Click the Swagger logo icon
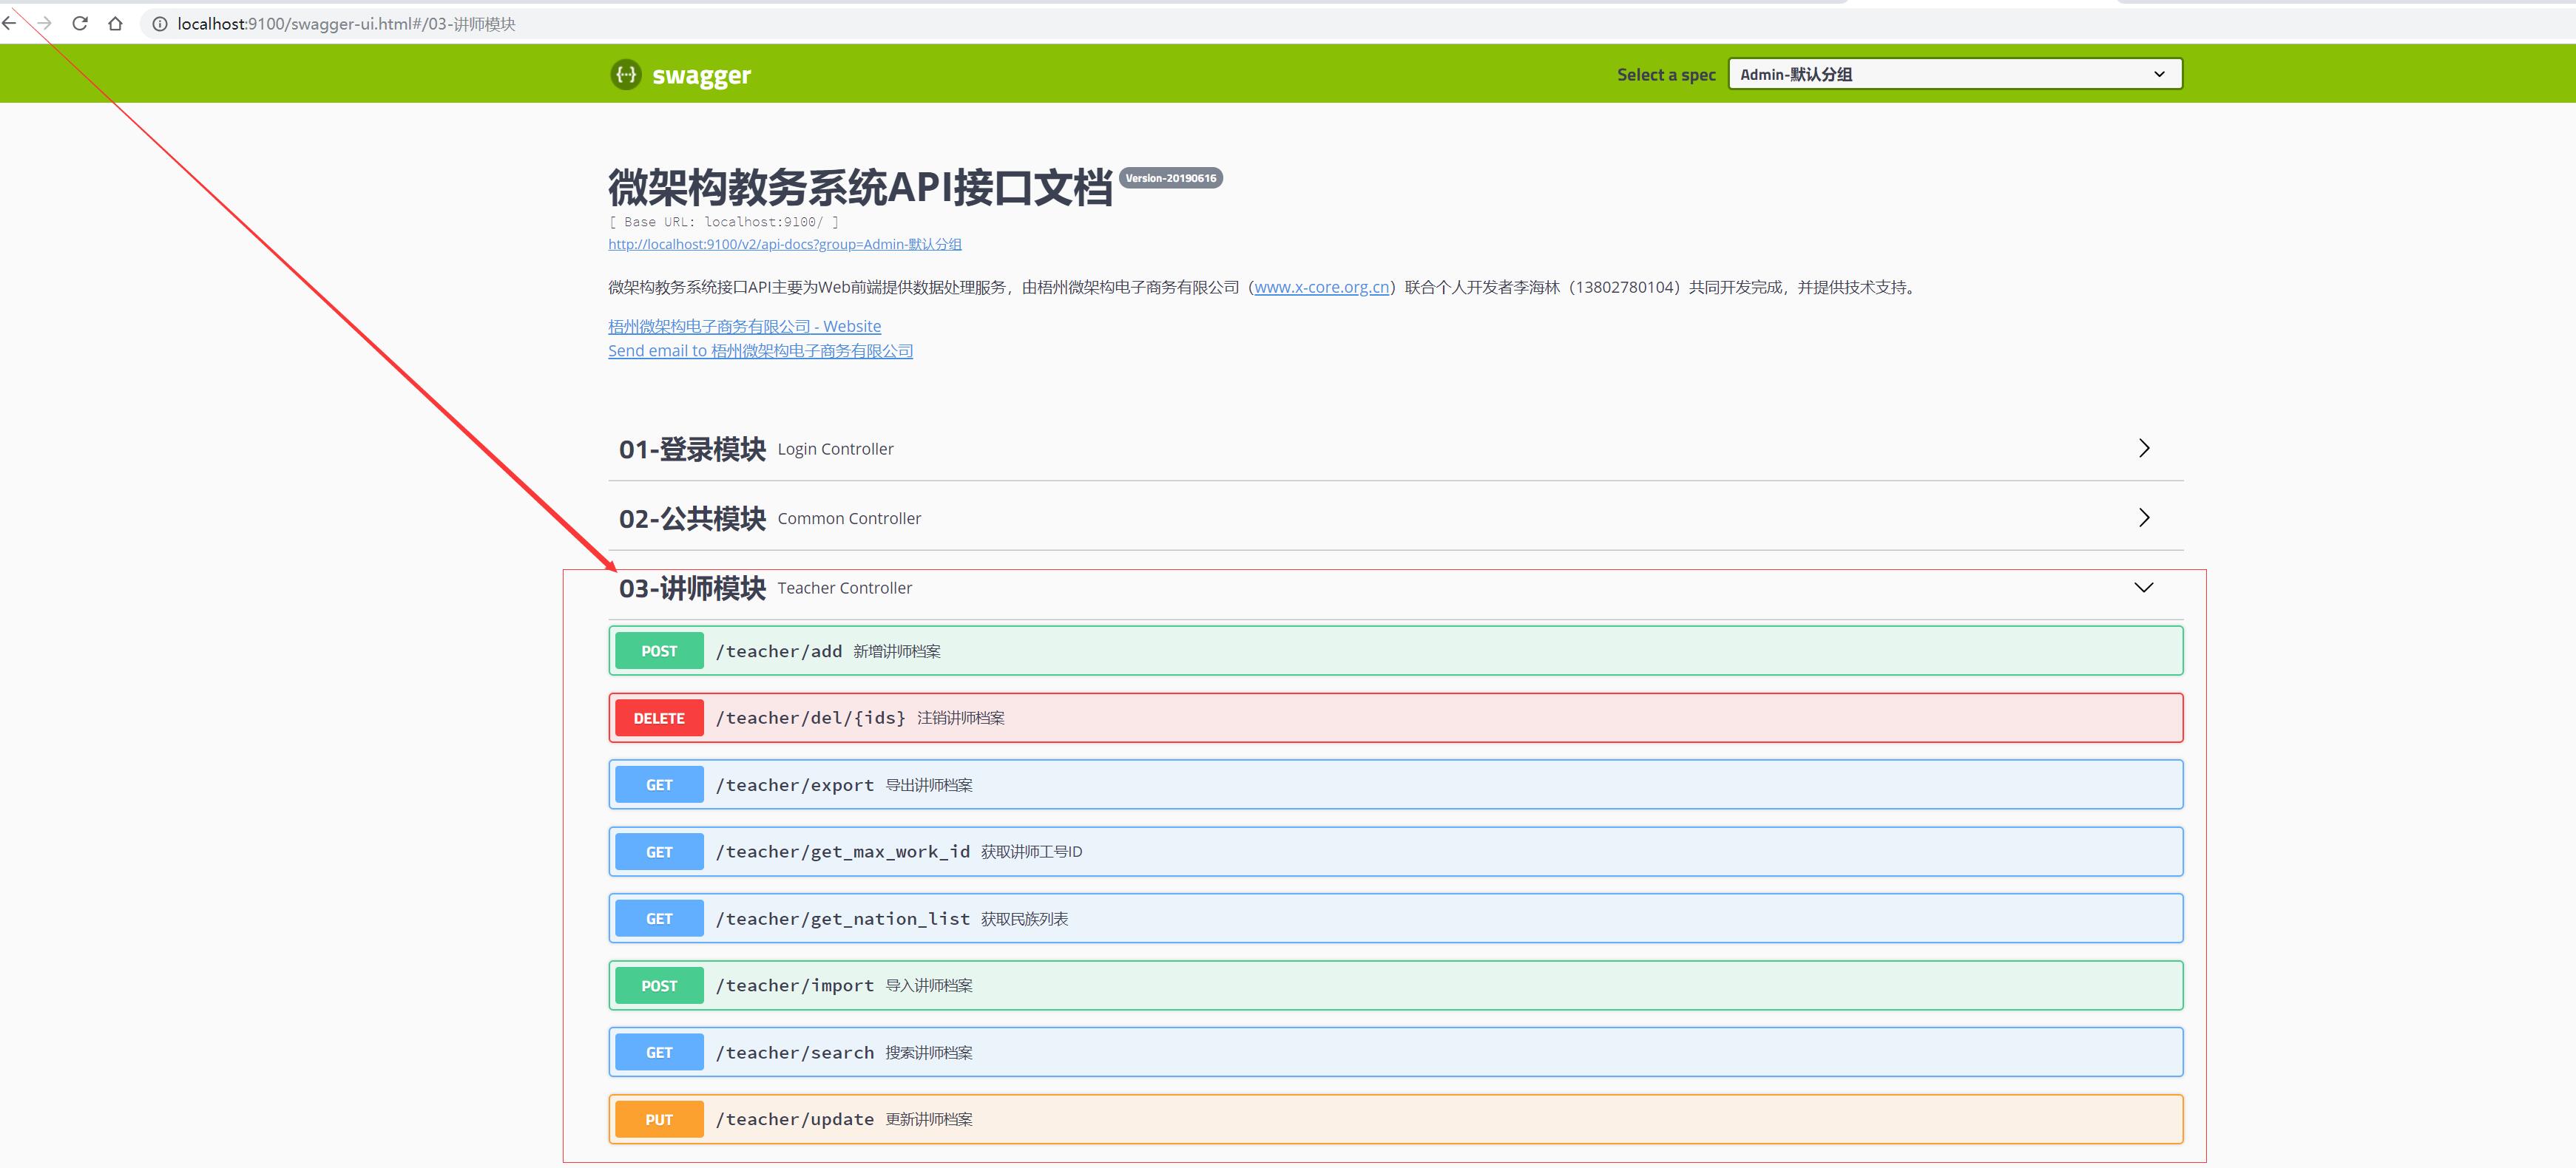The height and width of the screenshot is (1168, 2576). 626,74
